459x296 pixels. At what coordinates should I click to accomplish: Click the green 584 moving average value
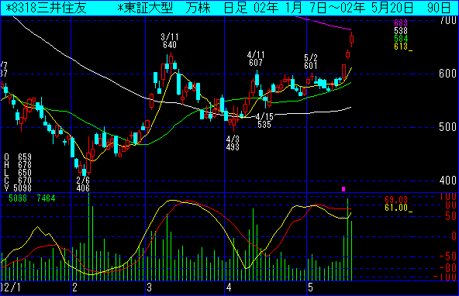pos(401,39)
